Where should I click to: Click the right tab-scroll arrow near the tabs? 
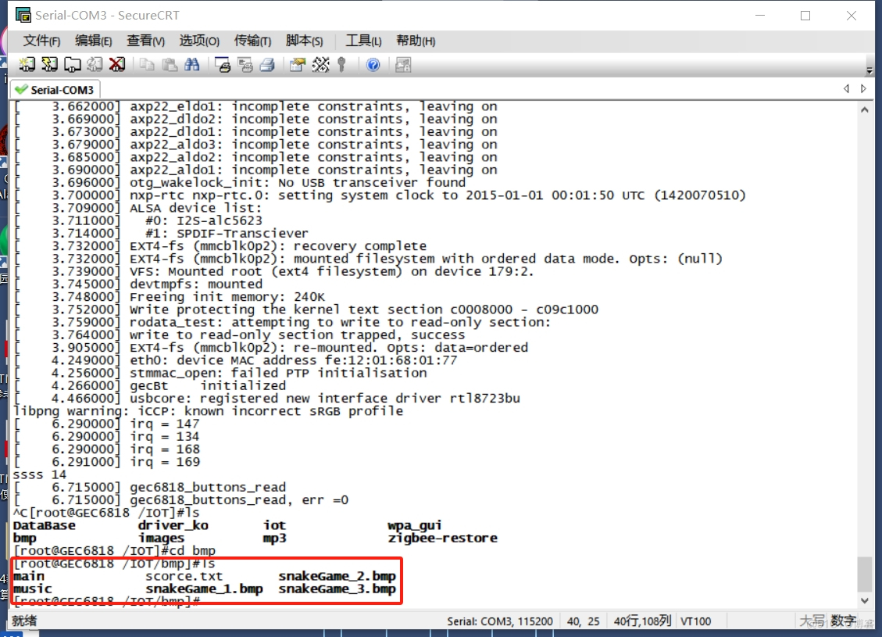(x=864, y=88)
